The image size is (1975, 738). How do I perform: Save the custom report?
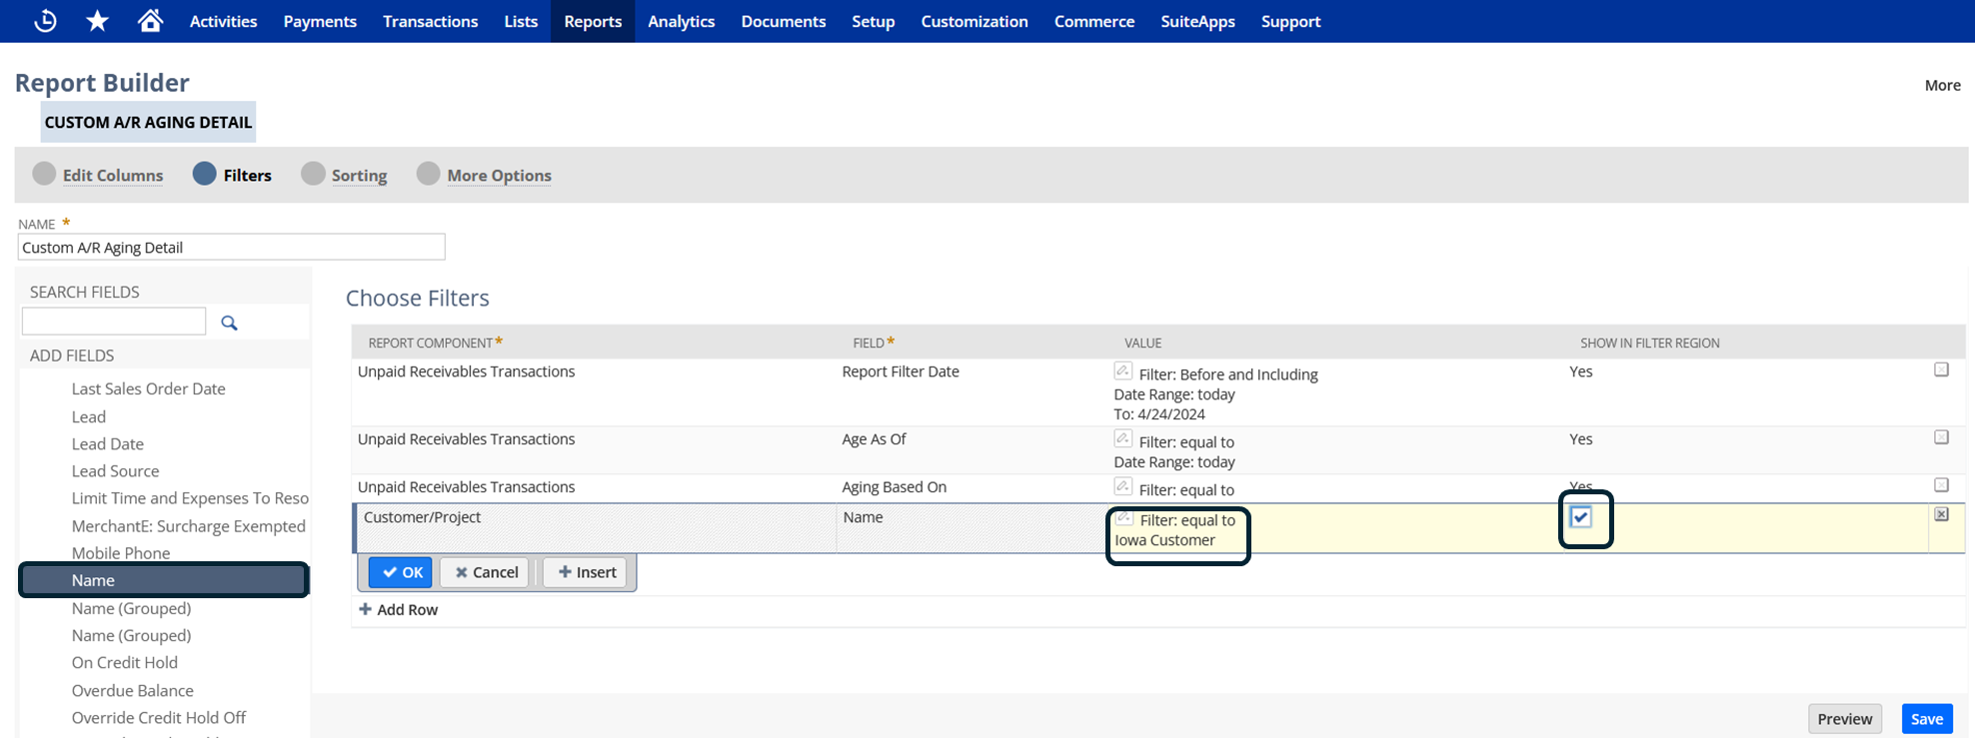1927,719
